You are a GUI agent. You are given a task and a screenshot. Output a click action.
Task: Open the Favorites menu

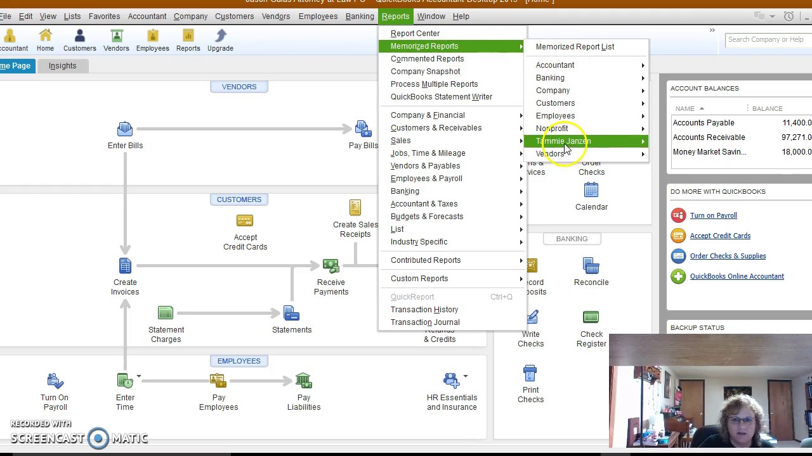[104, 16]
